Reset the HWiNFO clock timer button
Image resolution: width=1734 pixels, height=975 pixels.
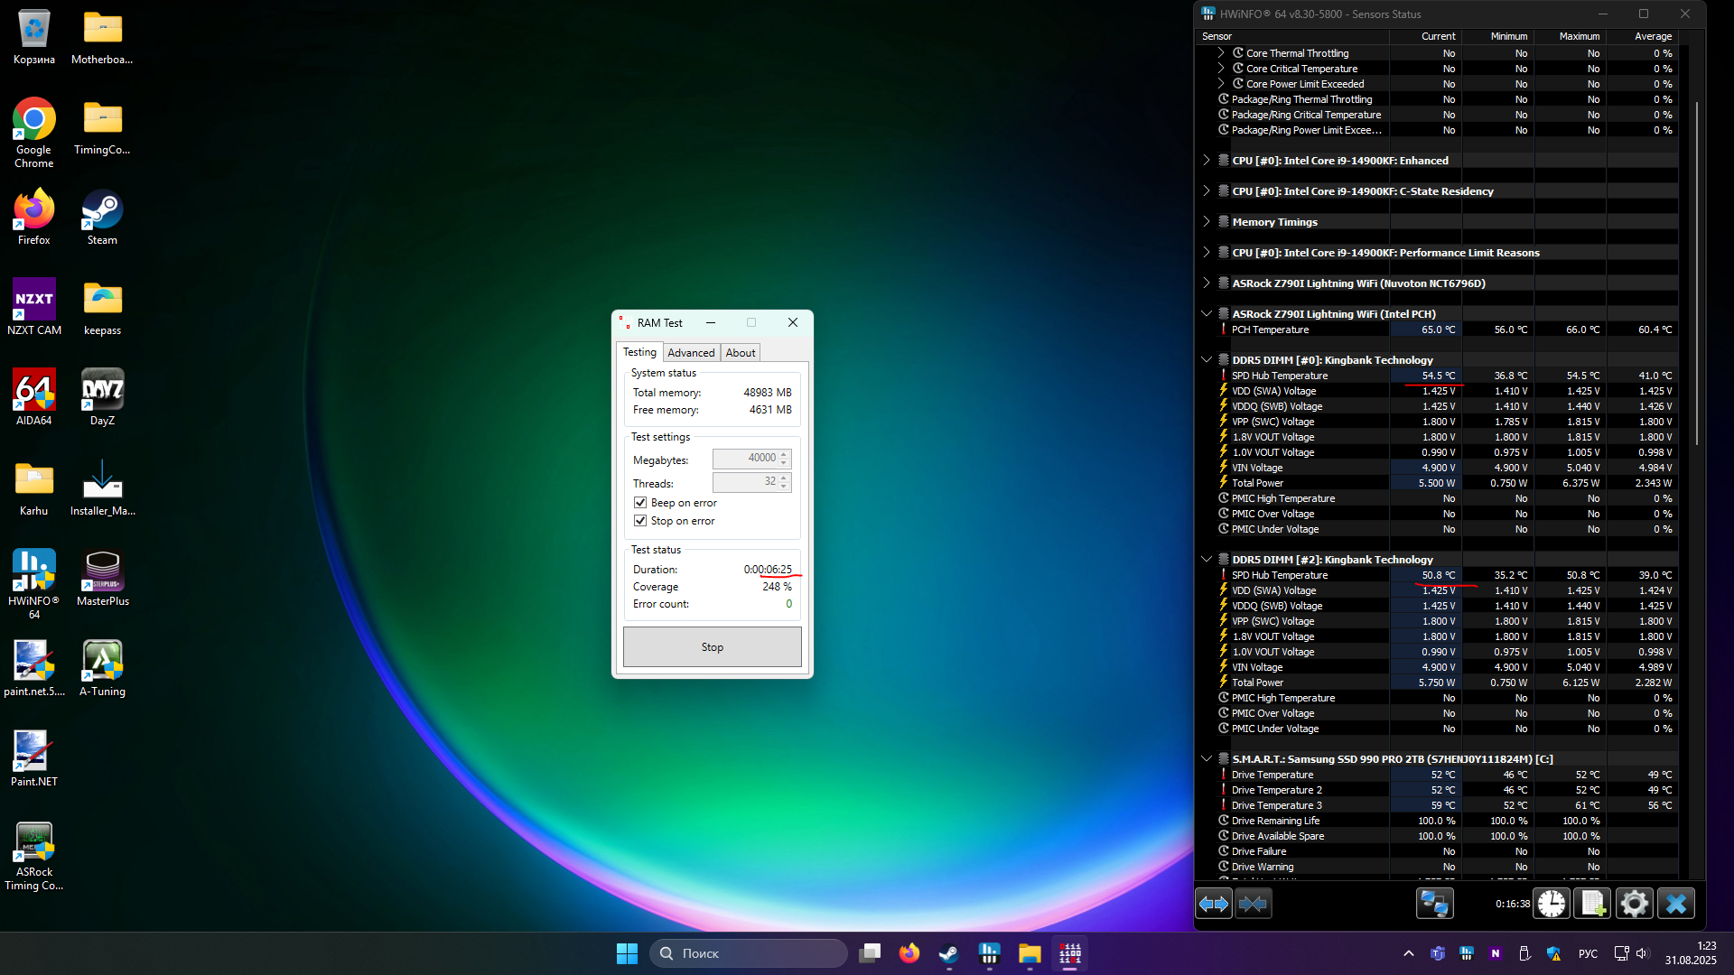click(x=1552, y=904)
